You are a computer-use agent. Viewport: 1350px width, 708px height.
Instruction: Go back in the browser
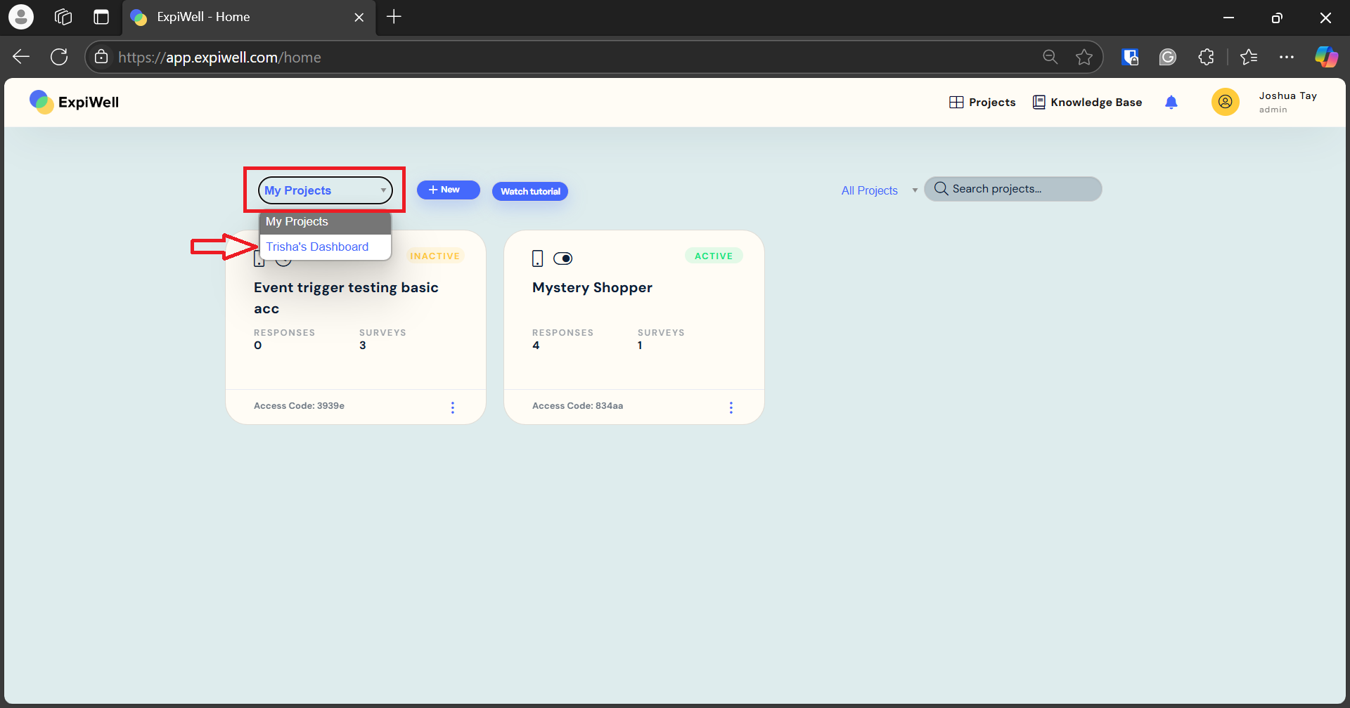[21, 57]
